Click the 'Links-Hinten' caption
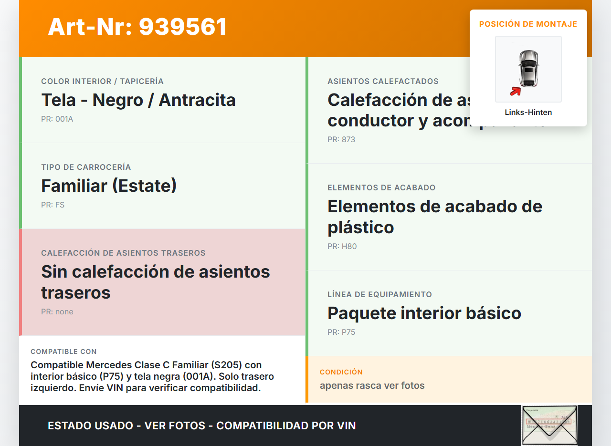This screenshot has width=611, height=446. 528,113
